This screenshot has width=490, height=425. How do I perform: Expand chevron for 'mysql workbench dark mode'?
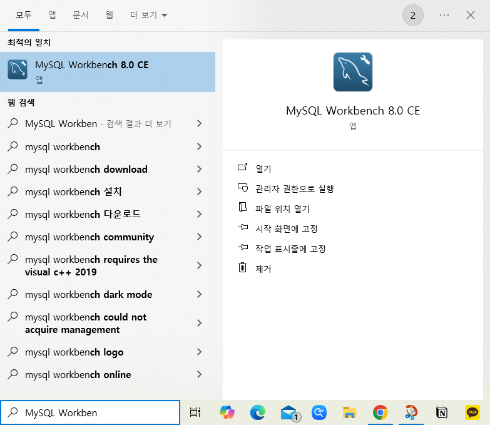[x=200, y=294]
